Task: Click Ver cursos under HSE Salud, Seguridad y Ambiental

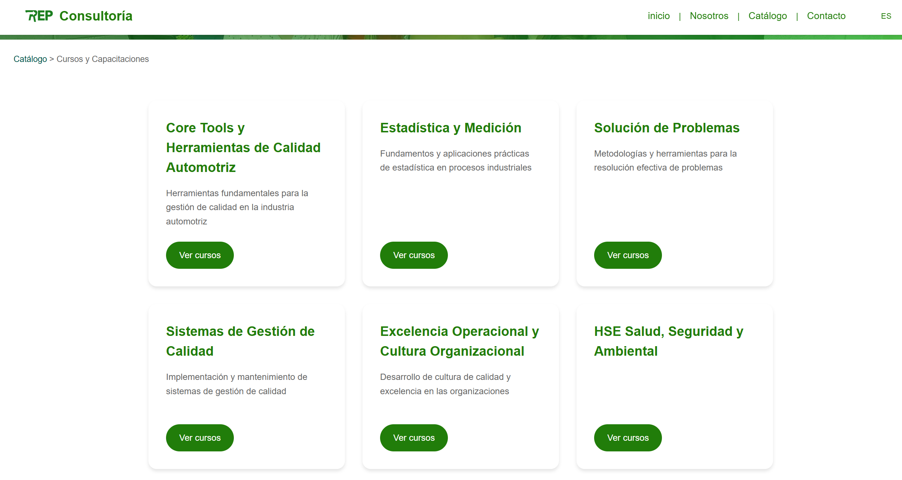Action: tap(627, 437)
